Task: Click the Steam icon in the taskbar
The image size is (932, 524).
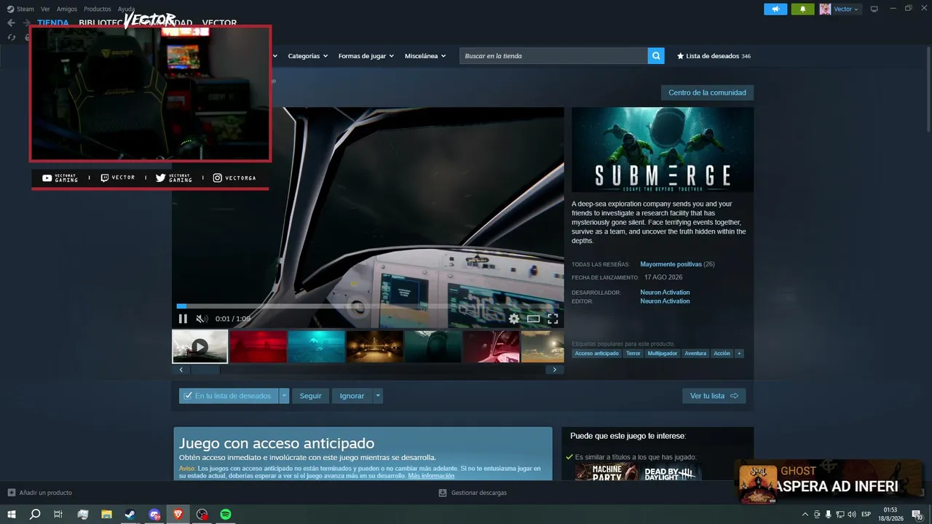Action: 130,514
